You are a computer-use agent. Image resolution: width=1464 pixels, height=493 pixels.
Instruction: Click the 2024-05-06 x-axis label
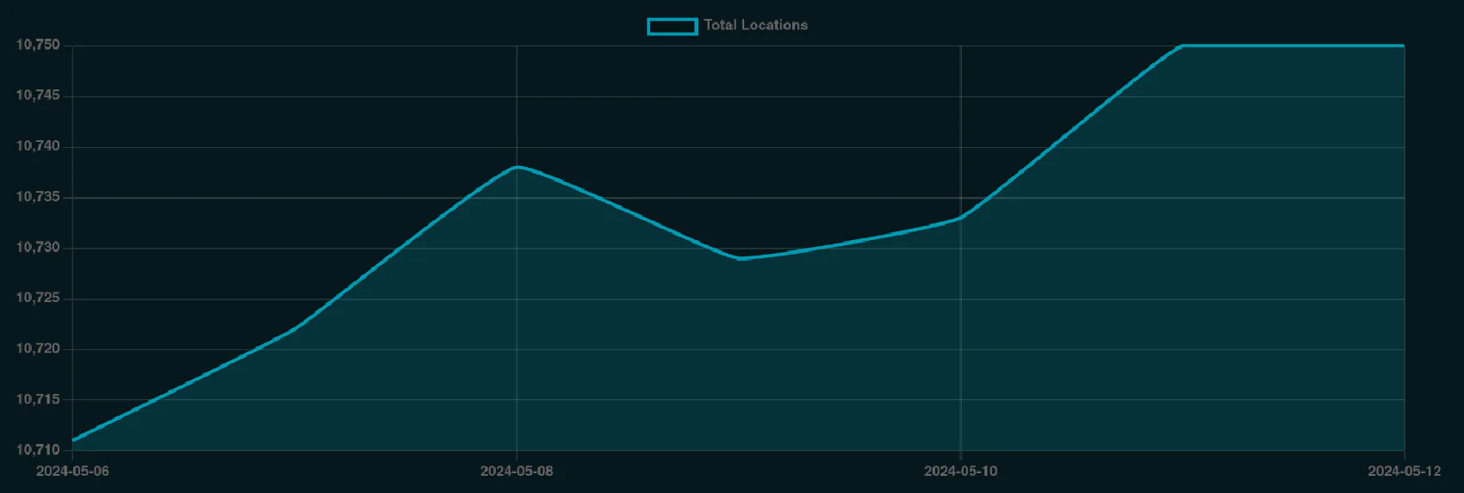click(72, 471)
